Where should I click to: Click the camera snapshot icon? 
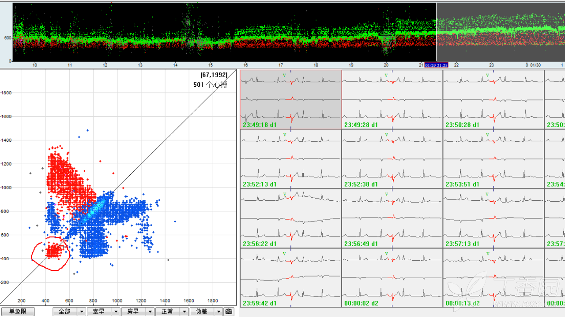[229, 311]
